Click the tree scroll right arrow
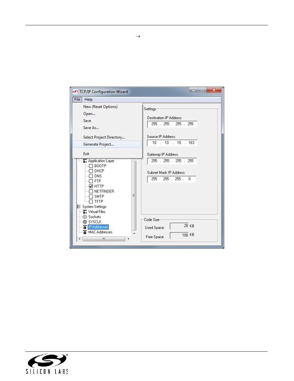294x381 pixels. point(128,239)
